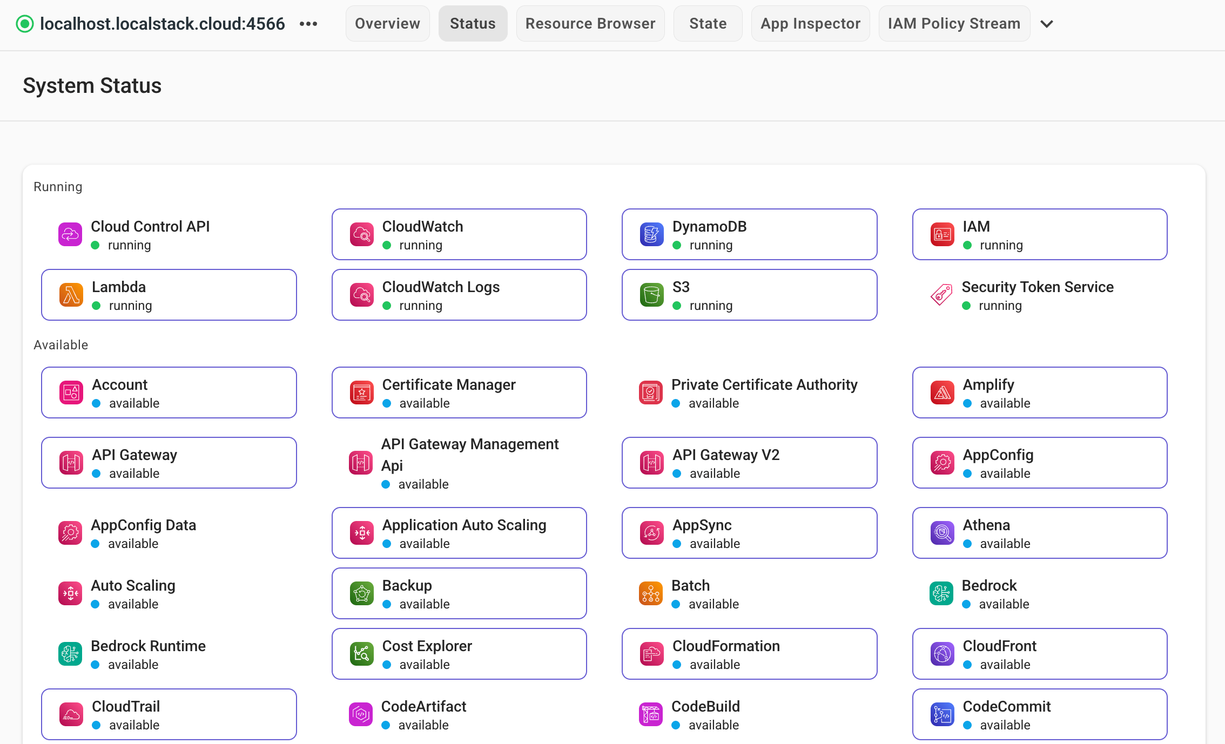Screen dimensions: 1225x744
Task: Click the AppConfig Data icon
Action: coord(70,533)
